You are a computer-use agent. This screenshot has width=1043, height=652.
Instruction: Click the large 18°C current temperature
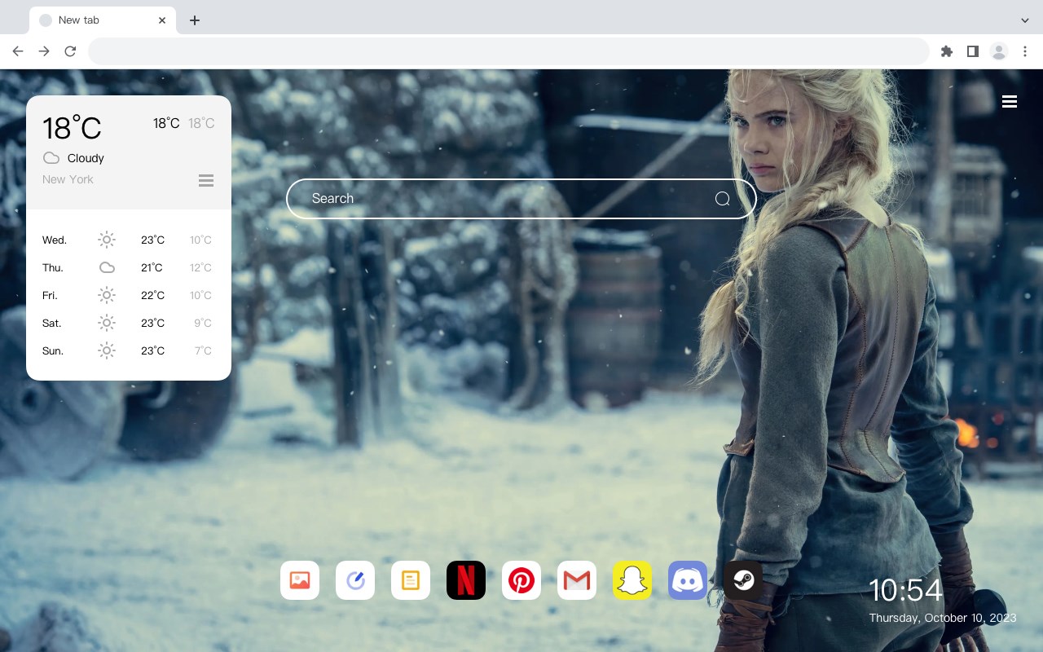point(72,128)
